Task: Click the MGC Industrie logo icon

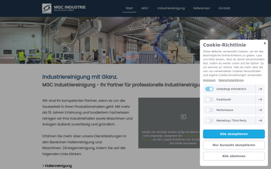Action: tap(47, 9)
